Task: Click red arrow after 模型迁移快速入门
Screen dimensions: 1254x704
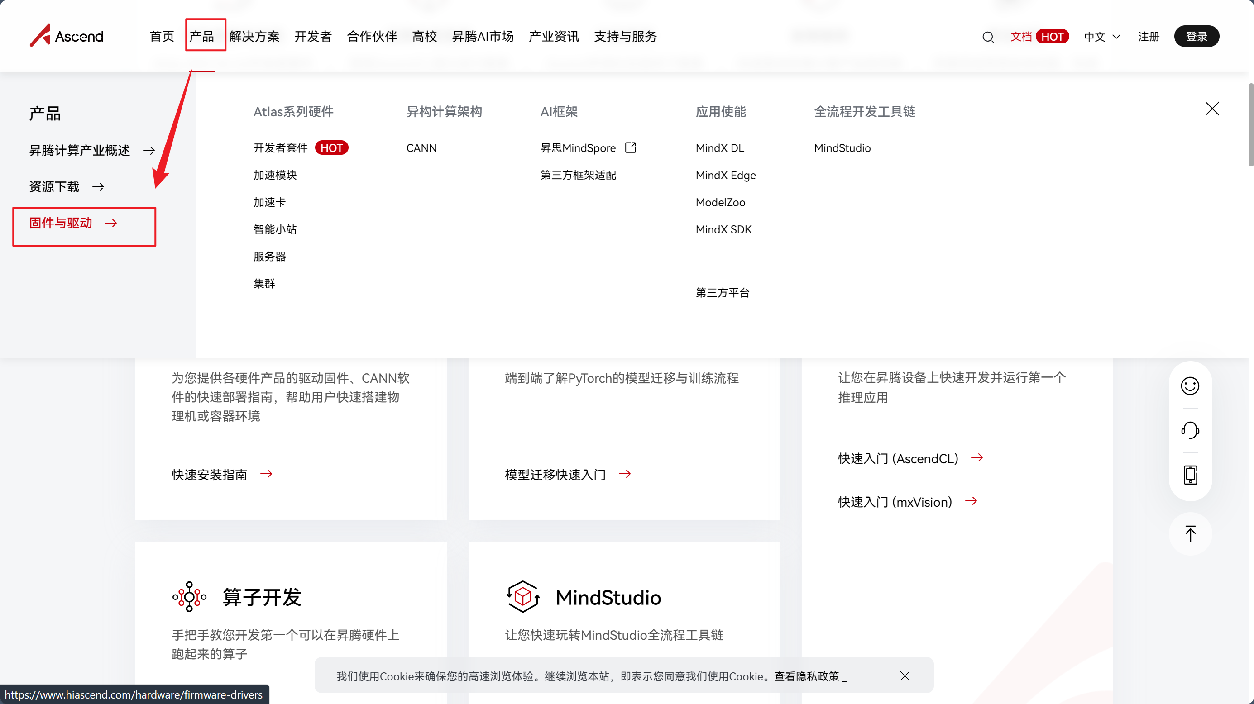Action: point(625,474)
